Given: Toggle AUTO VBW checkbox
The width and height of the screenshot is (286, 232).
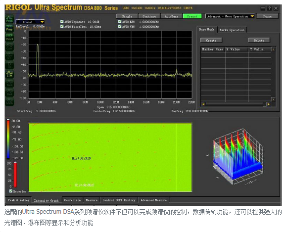Looking at the screenshot, I should click(x=120, y=26).
